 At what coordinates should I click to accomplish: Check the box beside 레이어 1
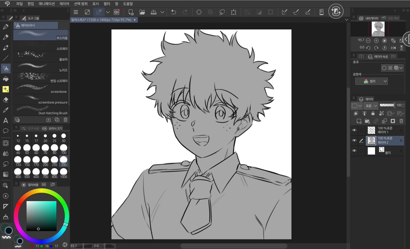click(361, 130)
